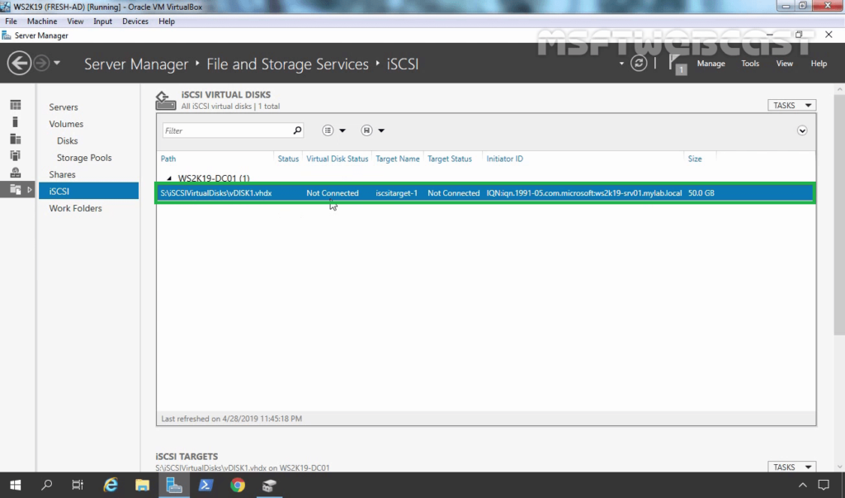Sort by the Initiator ID column
This screenshot has height=498, width=845.
point(504,159)
